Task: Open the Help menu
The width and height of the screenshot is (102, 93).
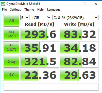Action: (x=40, y=10)
